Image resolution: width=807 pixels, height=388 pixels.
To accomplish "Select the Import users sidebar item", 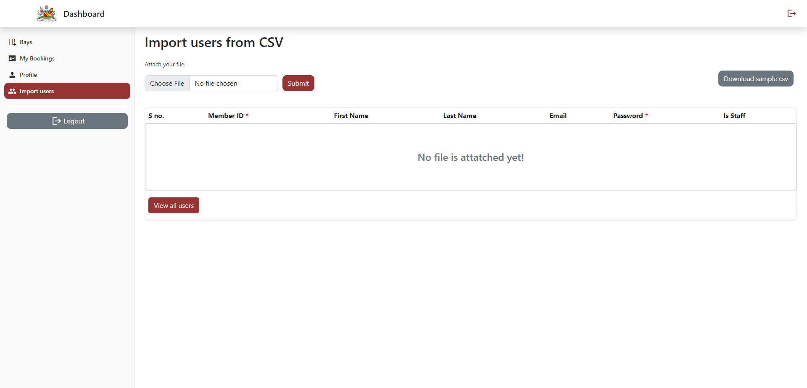I will [67, 91].
